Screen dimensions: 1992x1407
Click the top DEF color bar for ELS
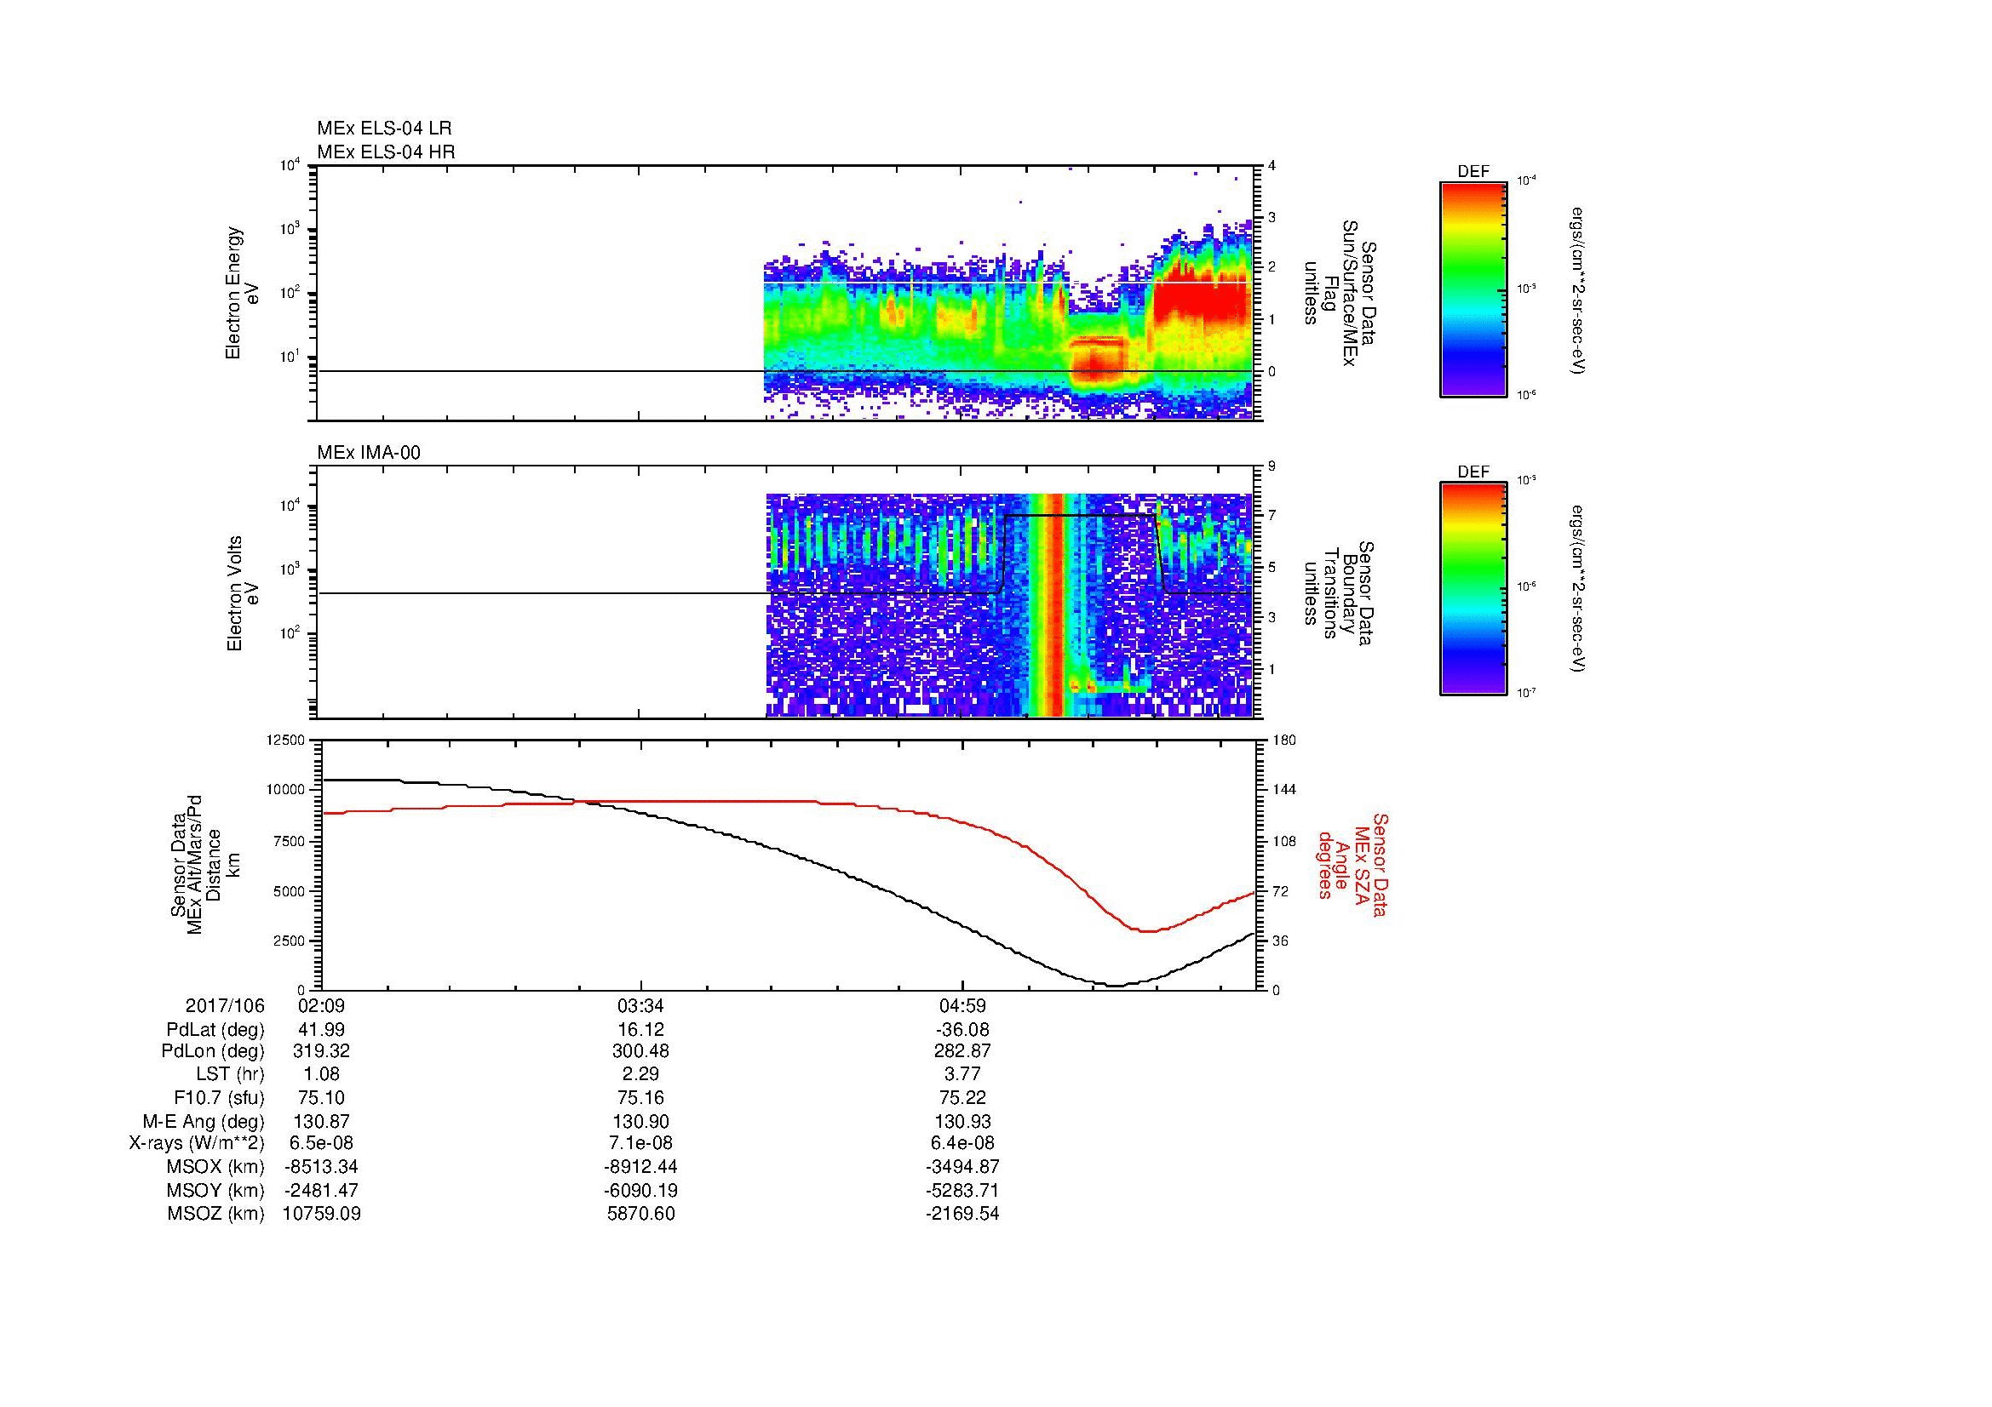click(1472, 289)
